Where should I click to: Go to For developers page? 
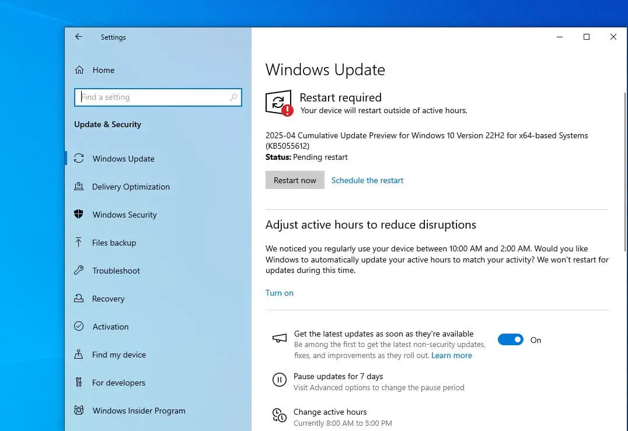point(159,383)
